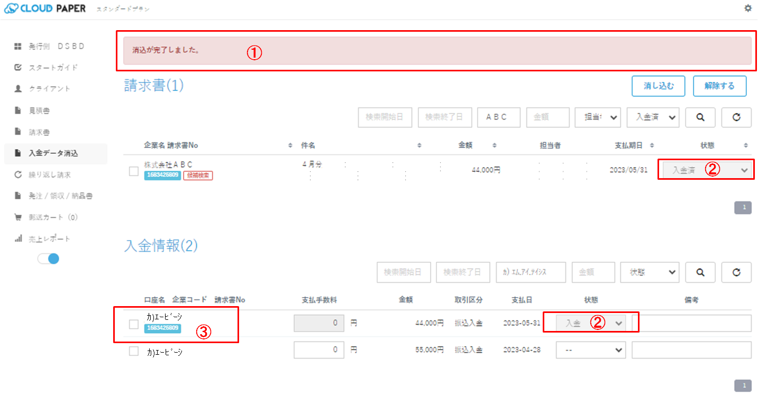758x396 pixels.
Task: Open 入金 status dropdown on 44,000円 row
Action: [591, 323]
